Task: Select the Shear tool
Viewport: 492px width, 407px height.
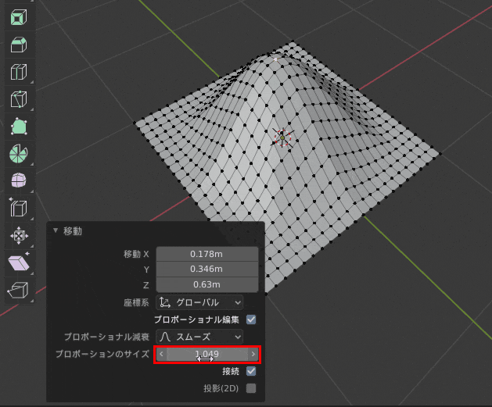Action: (x=19, y=263)
